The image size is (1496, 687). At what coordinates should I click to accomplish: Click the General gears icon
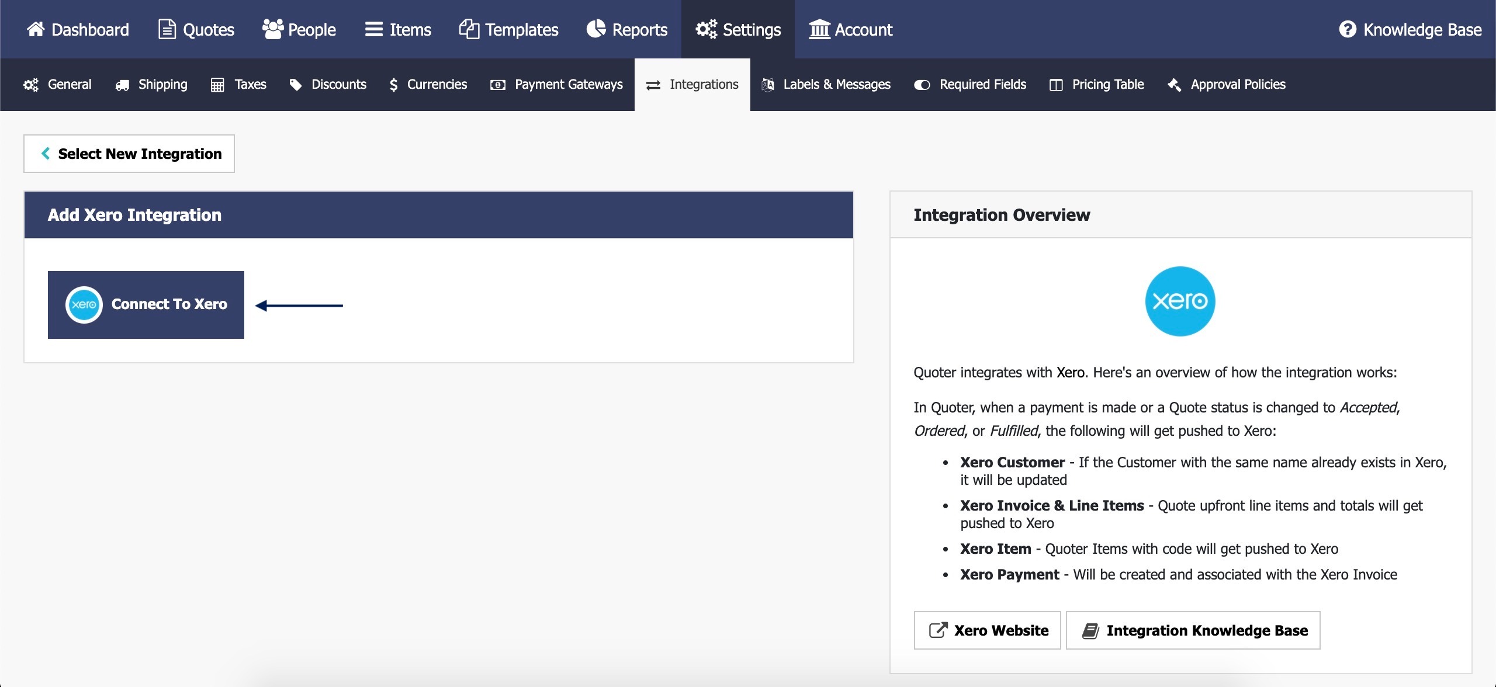coord(31,85)
